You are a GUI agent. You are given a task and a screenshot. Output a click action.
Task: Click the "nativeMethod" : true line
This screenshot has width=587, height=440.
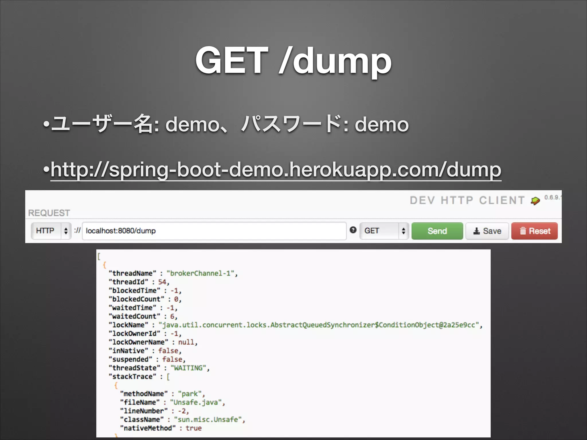click(161, 428)
